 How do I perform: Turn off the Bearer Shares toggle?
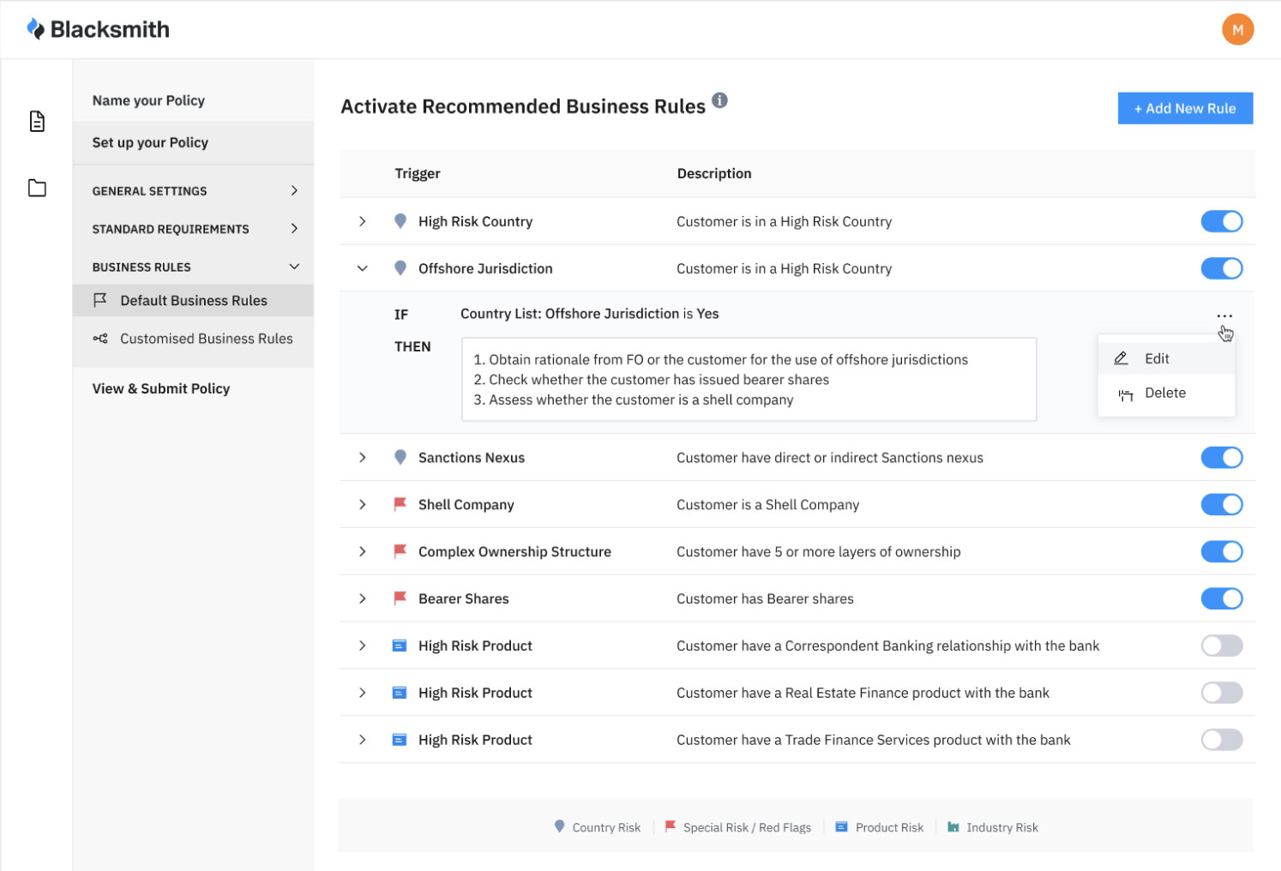point(1221,598)
